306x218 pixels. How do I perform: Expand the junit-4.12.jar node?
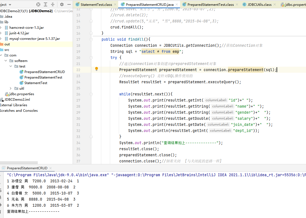(1, 33)
